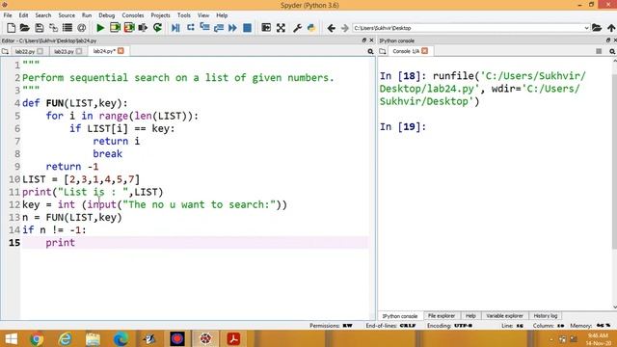The width and height of the screenshot is (617, 347).
Task: Open the Consoles menu
Action: [133, 15]
